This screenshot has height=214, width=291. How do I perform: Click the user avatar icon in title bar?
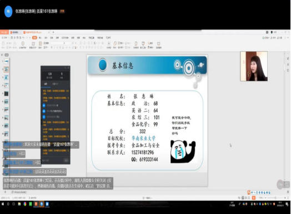tap(272, 32)
